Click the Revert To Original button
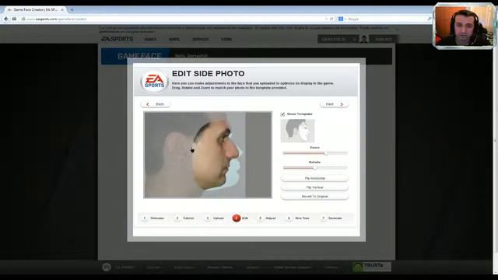The height and width of the screenshot is (280, 498). point(314,196)
